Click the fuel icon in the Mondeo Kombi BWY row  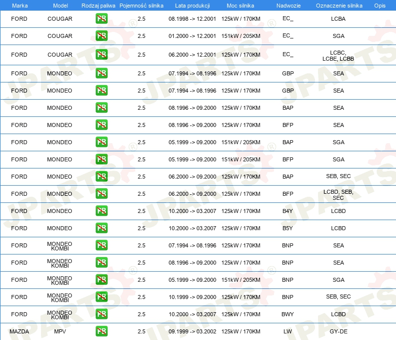click(x=101, y=314)
